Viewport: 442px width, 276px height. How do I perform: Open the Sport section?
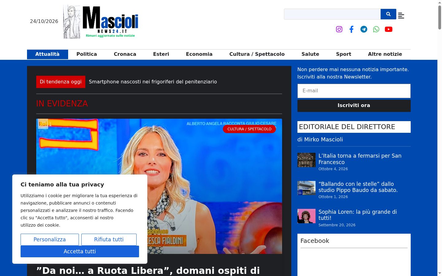pyautogui.click(x=343, y=54)
